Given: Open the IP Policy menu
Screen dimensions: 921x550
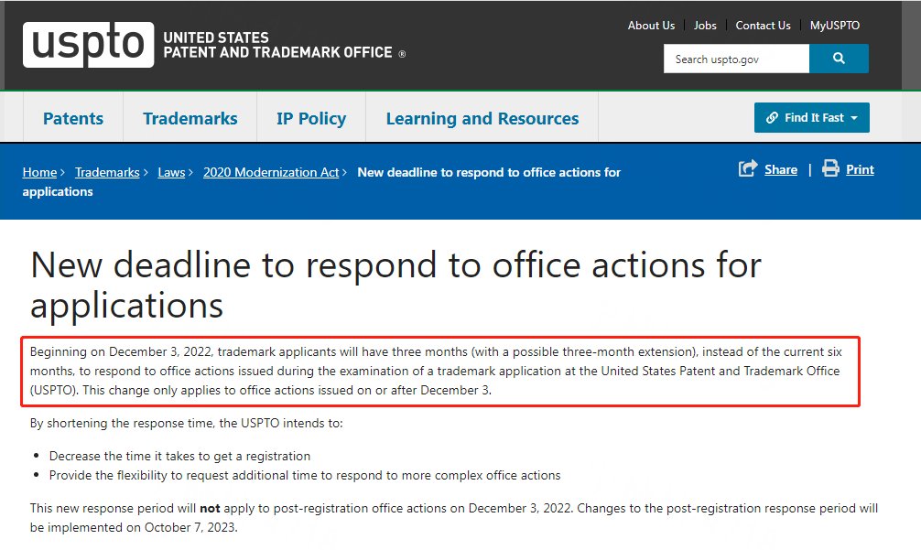Looking at the screenshot, I should pos(311,119).
